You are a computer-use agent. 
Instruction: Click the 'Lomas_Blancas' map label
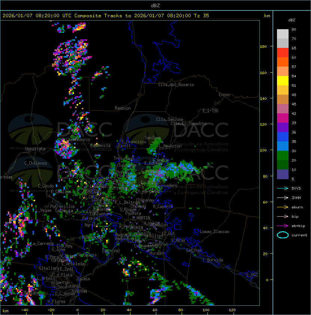(215, 232)
